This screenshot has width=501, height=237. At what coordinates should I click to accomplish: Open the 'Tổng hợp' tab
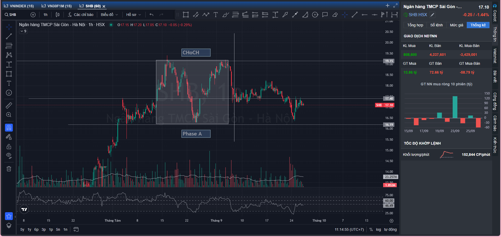tap(415, 25)
